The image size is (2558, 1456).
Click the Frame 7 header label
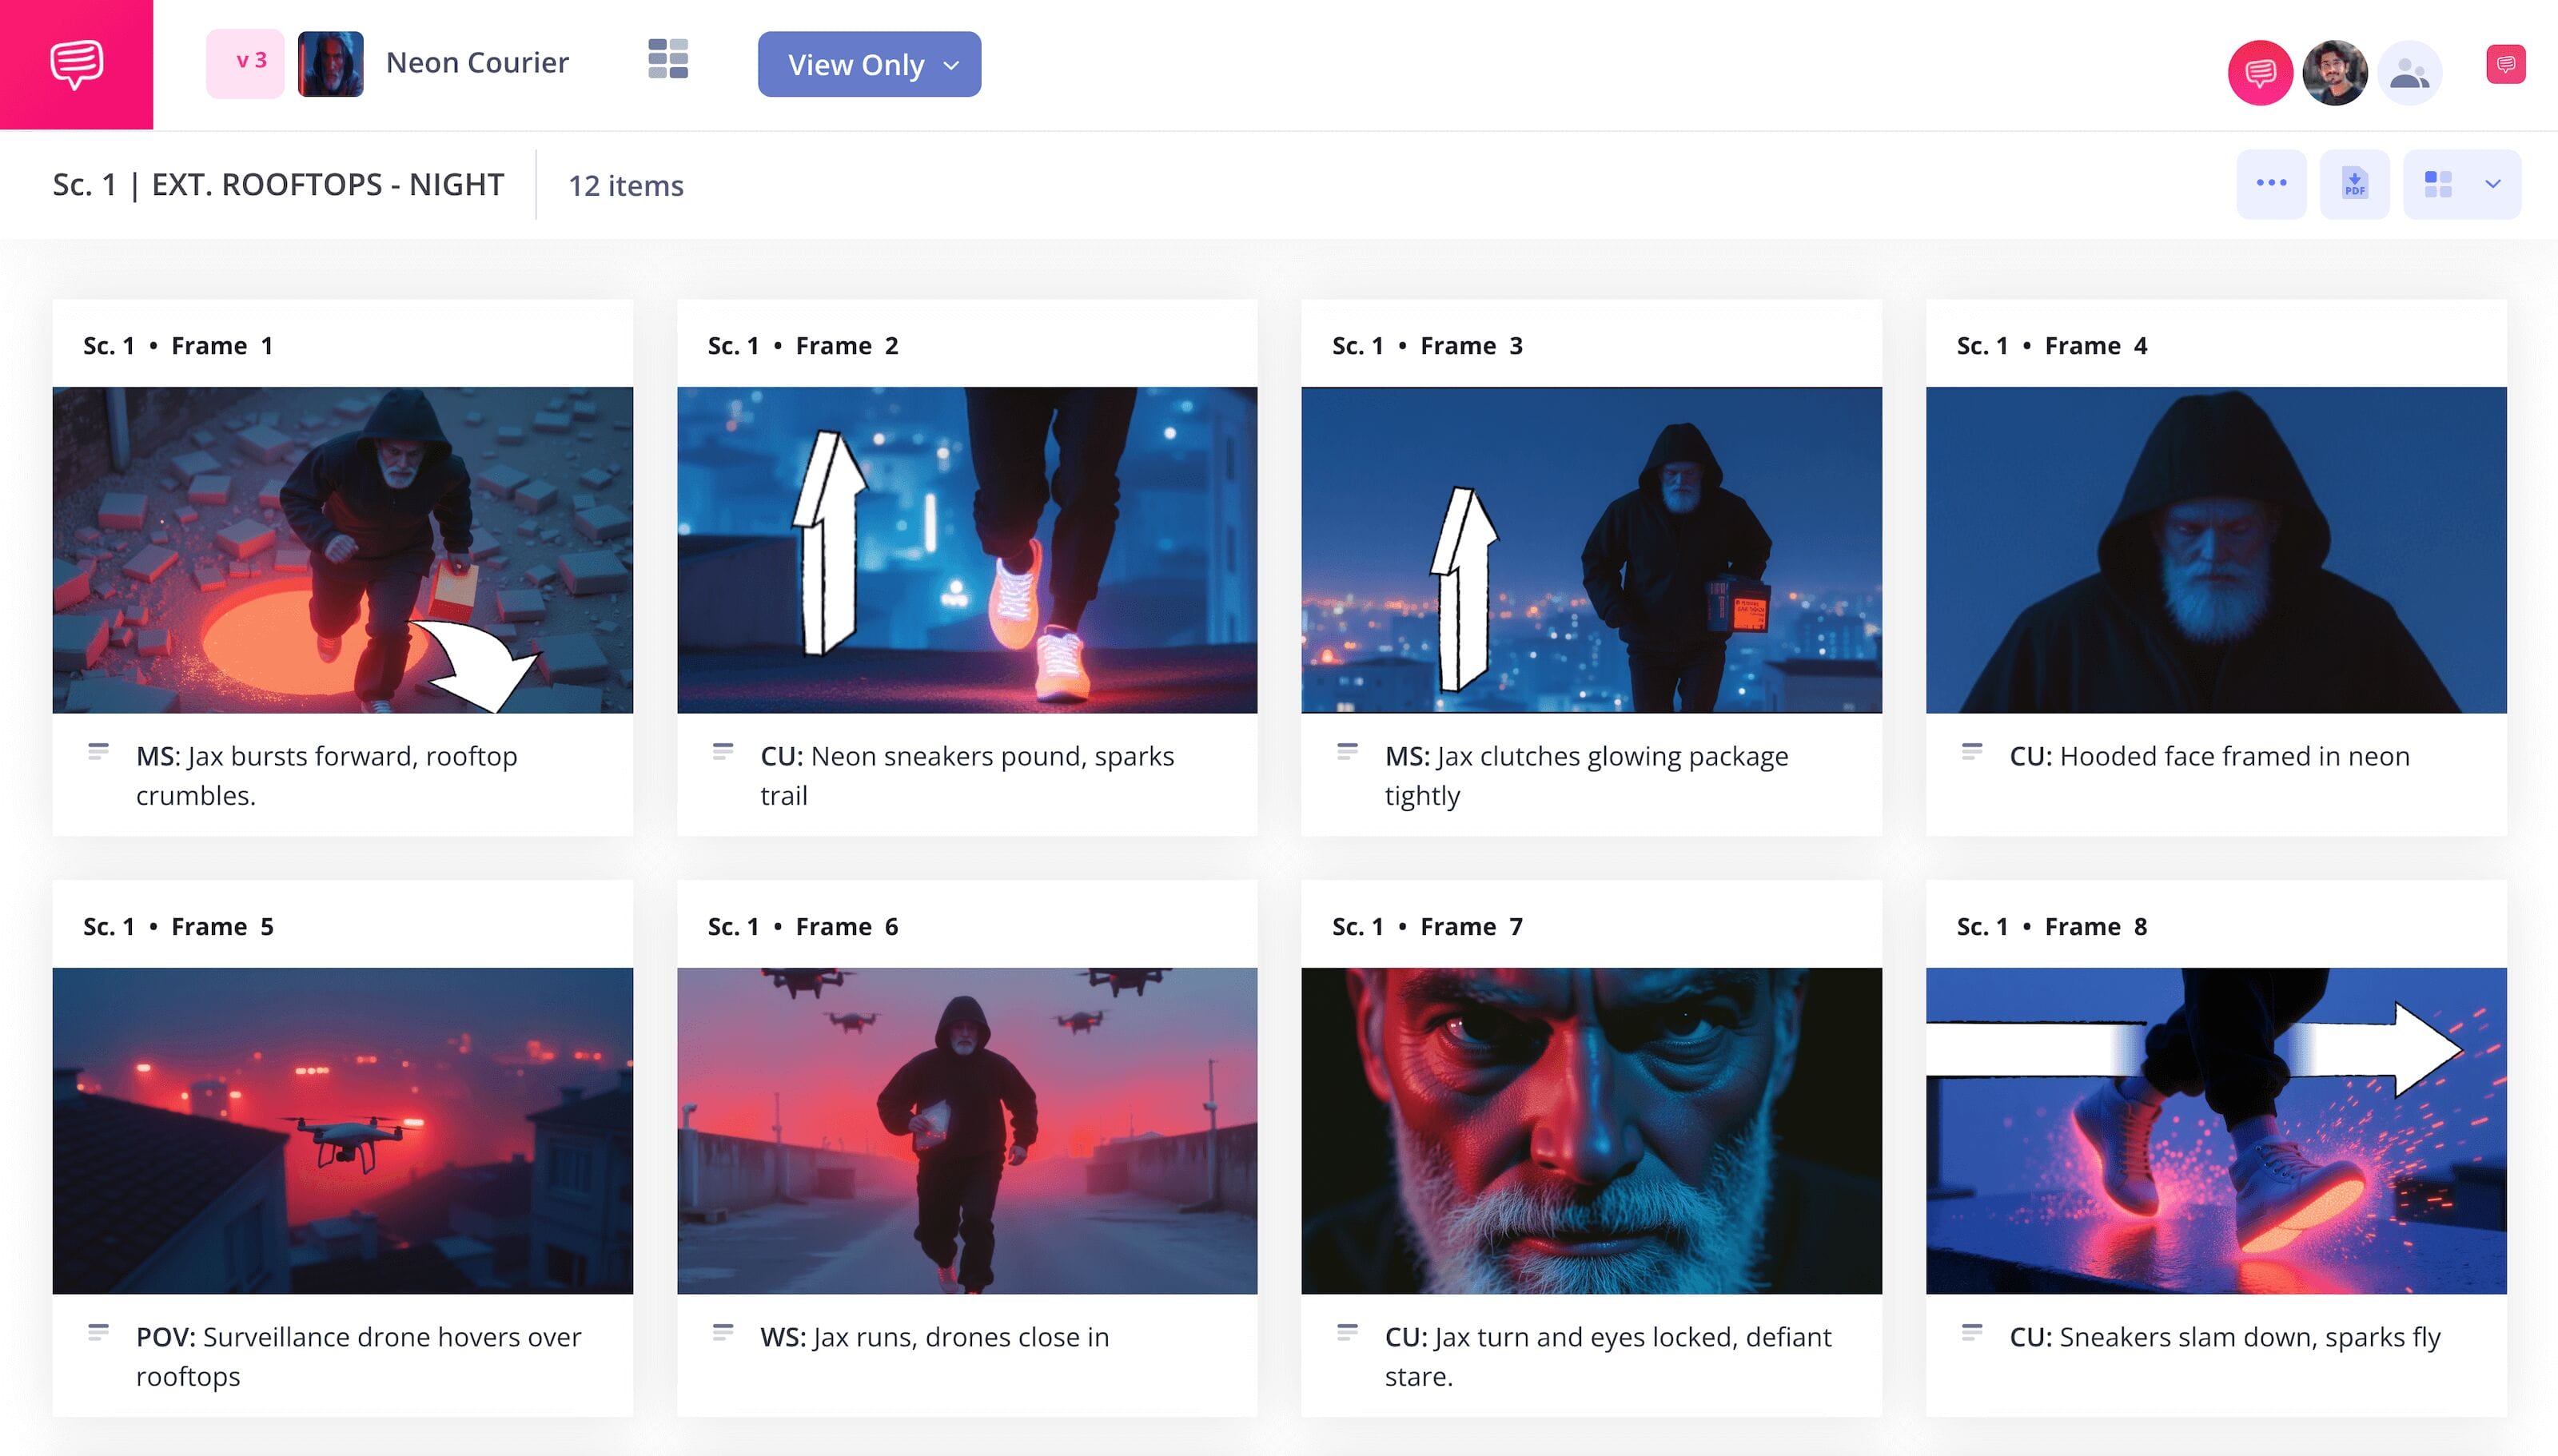point(1427,926)
